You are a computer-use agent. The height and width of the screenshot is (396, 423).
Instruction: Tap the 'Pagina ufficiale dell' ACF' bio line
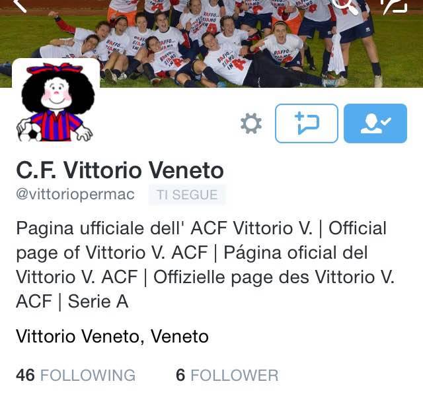(122, 228)
